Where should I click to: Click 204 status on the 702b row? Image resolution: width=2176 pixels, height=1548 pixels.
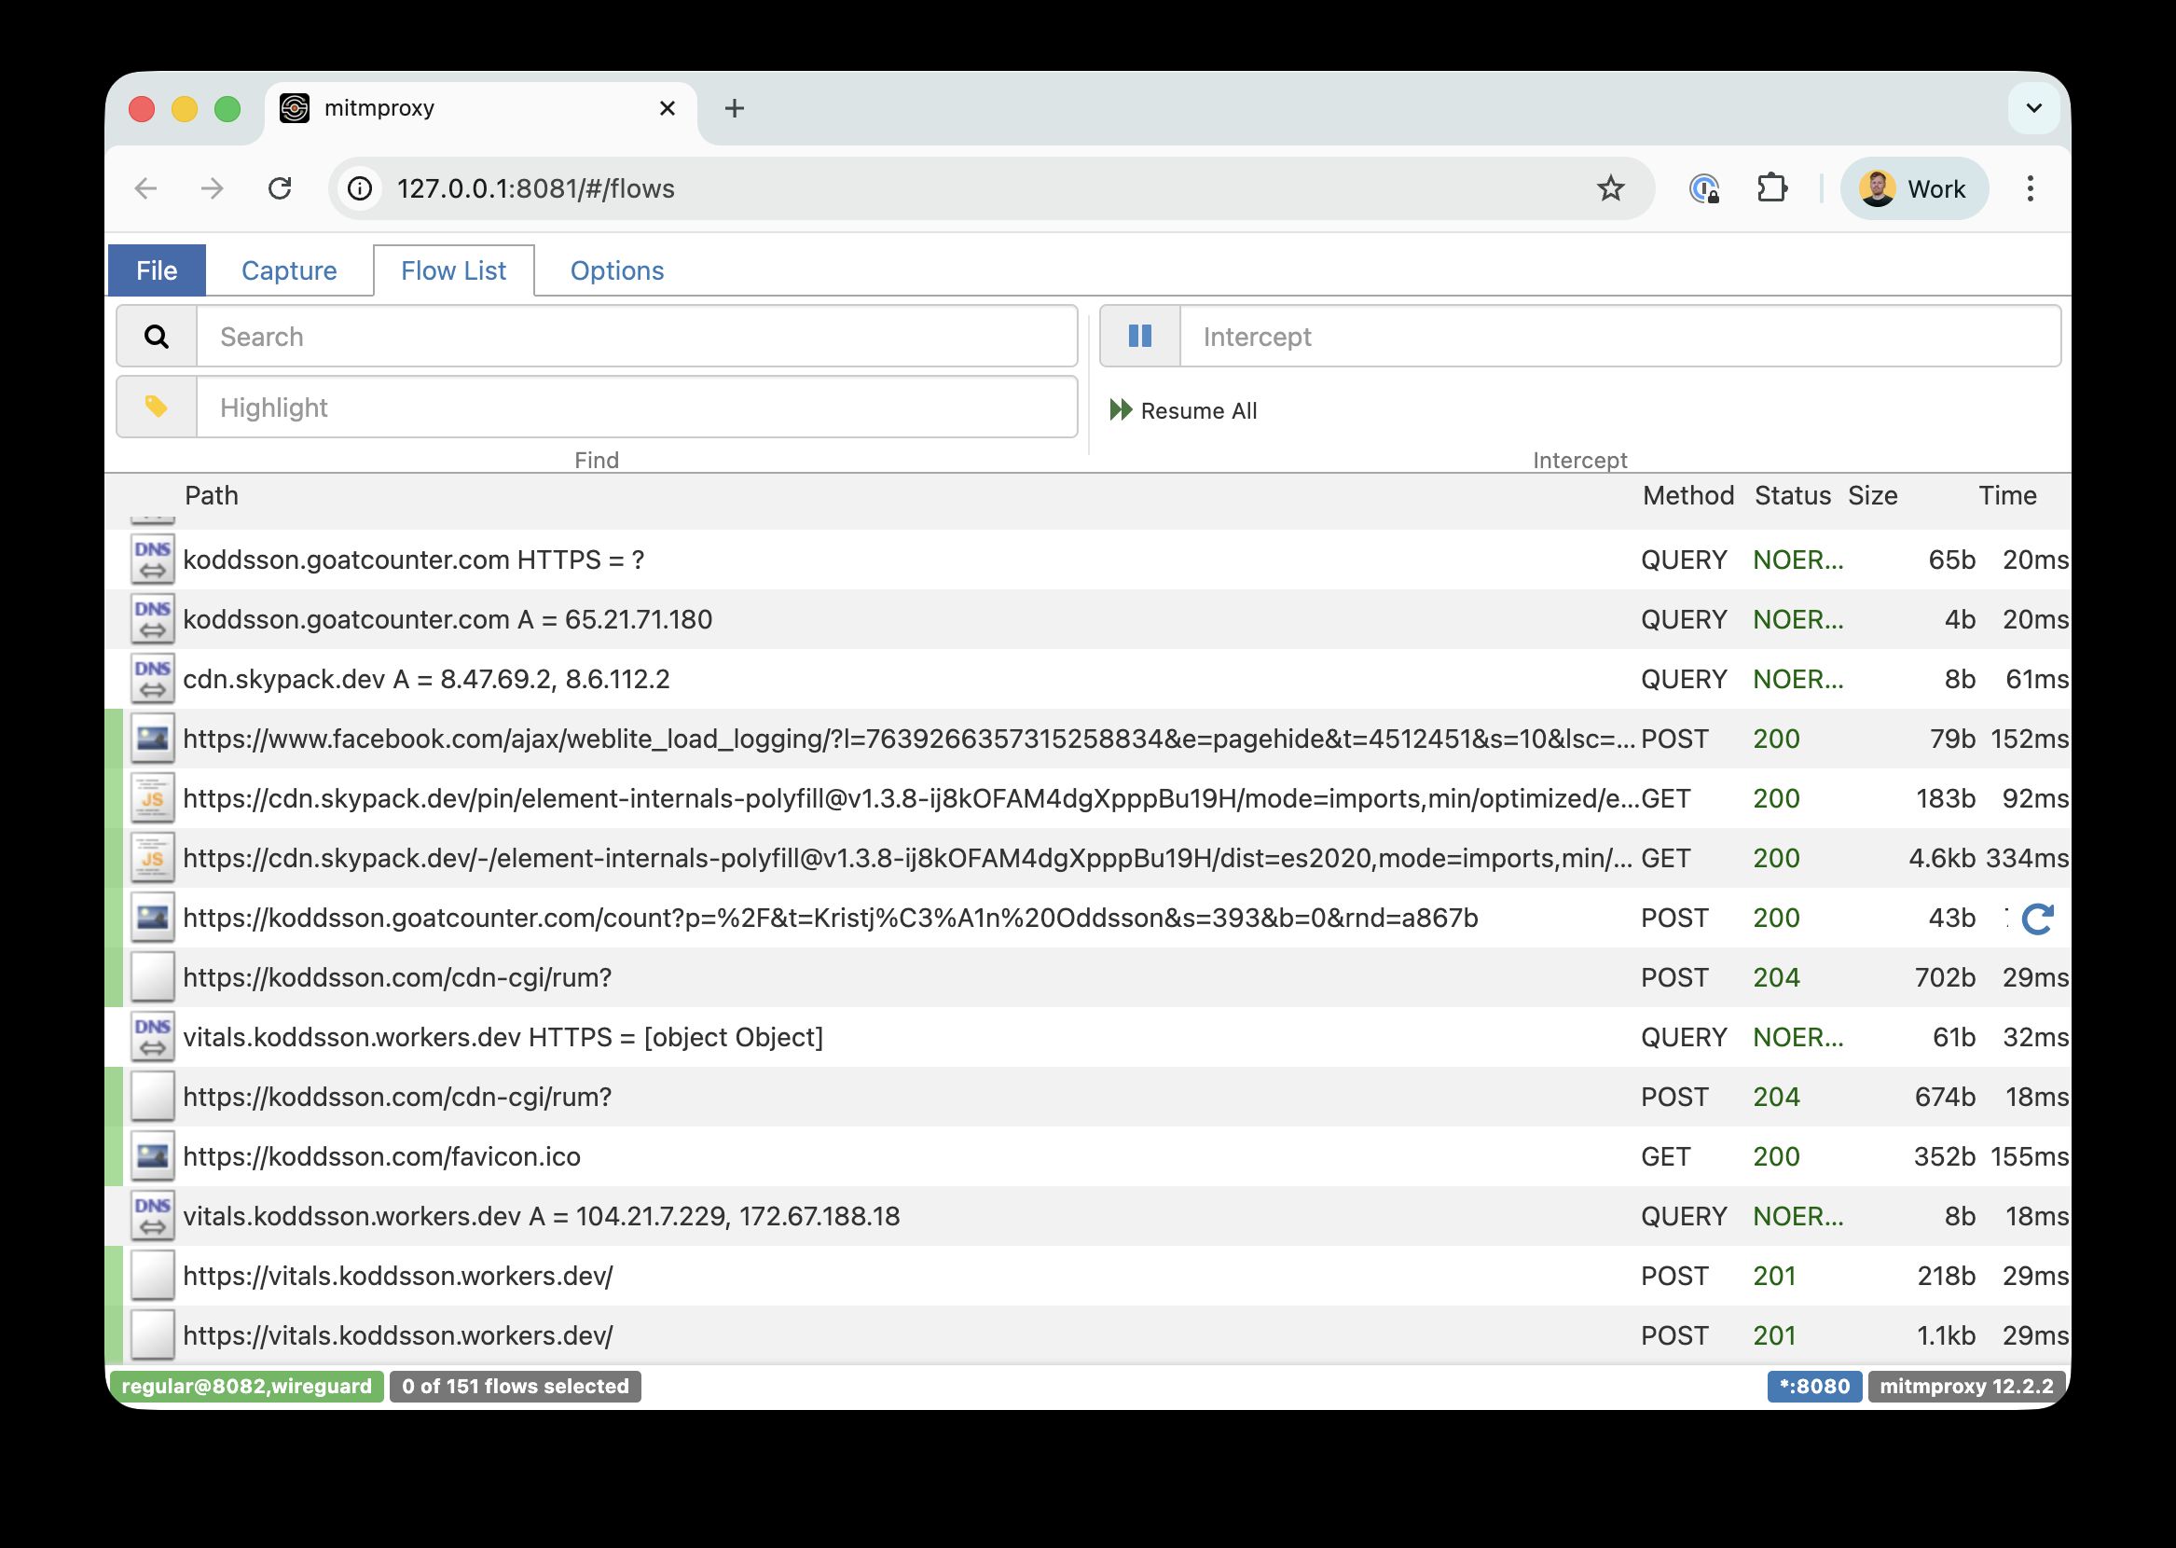[1777, 977]
